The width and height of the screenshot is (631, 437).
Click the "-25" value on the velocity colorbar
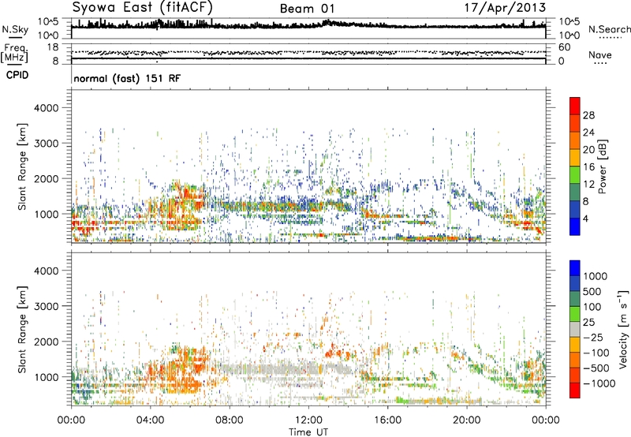[593, 337]
